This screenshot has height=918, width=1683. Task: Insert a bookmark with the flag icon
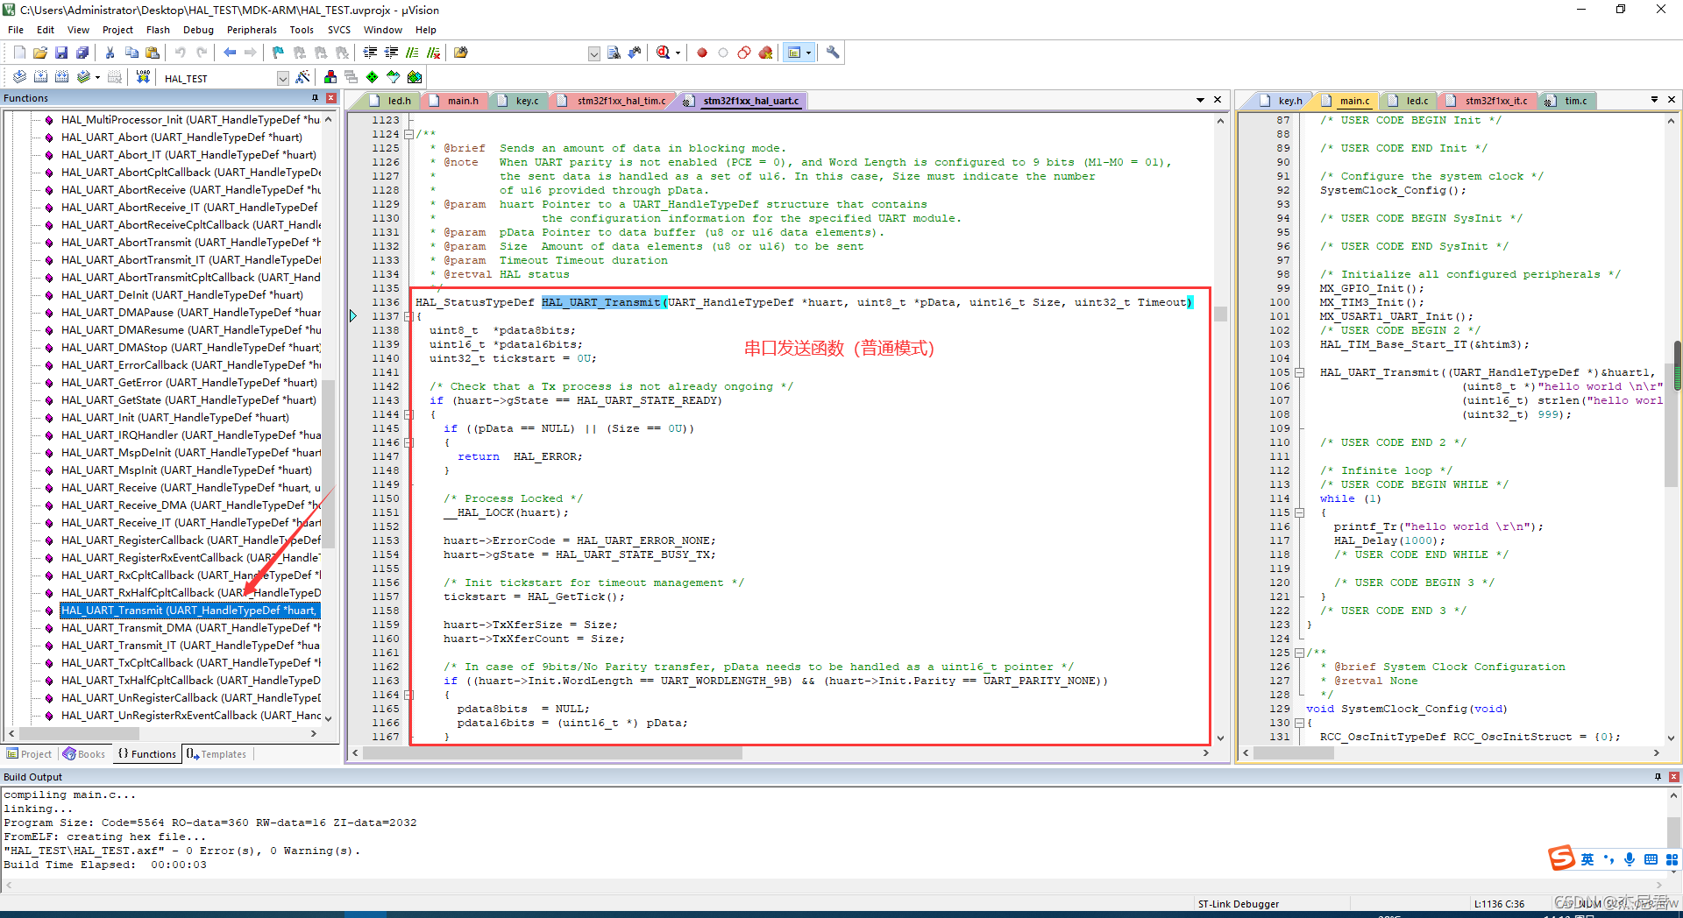[278, 53]
